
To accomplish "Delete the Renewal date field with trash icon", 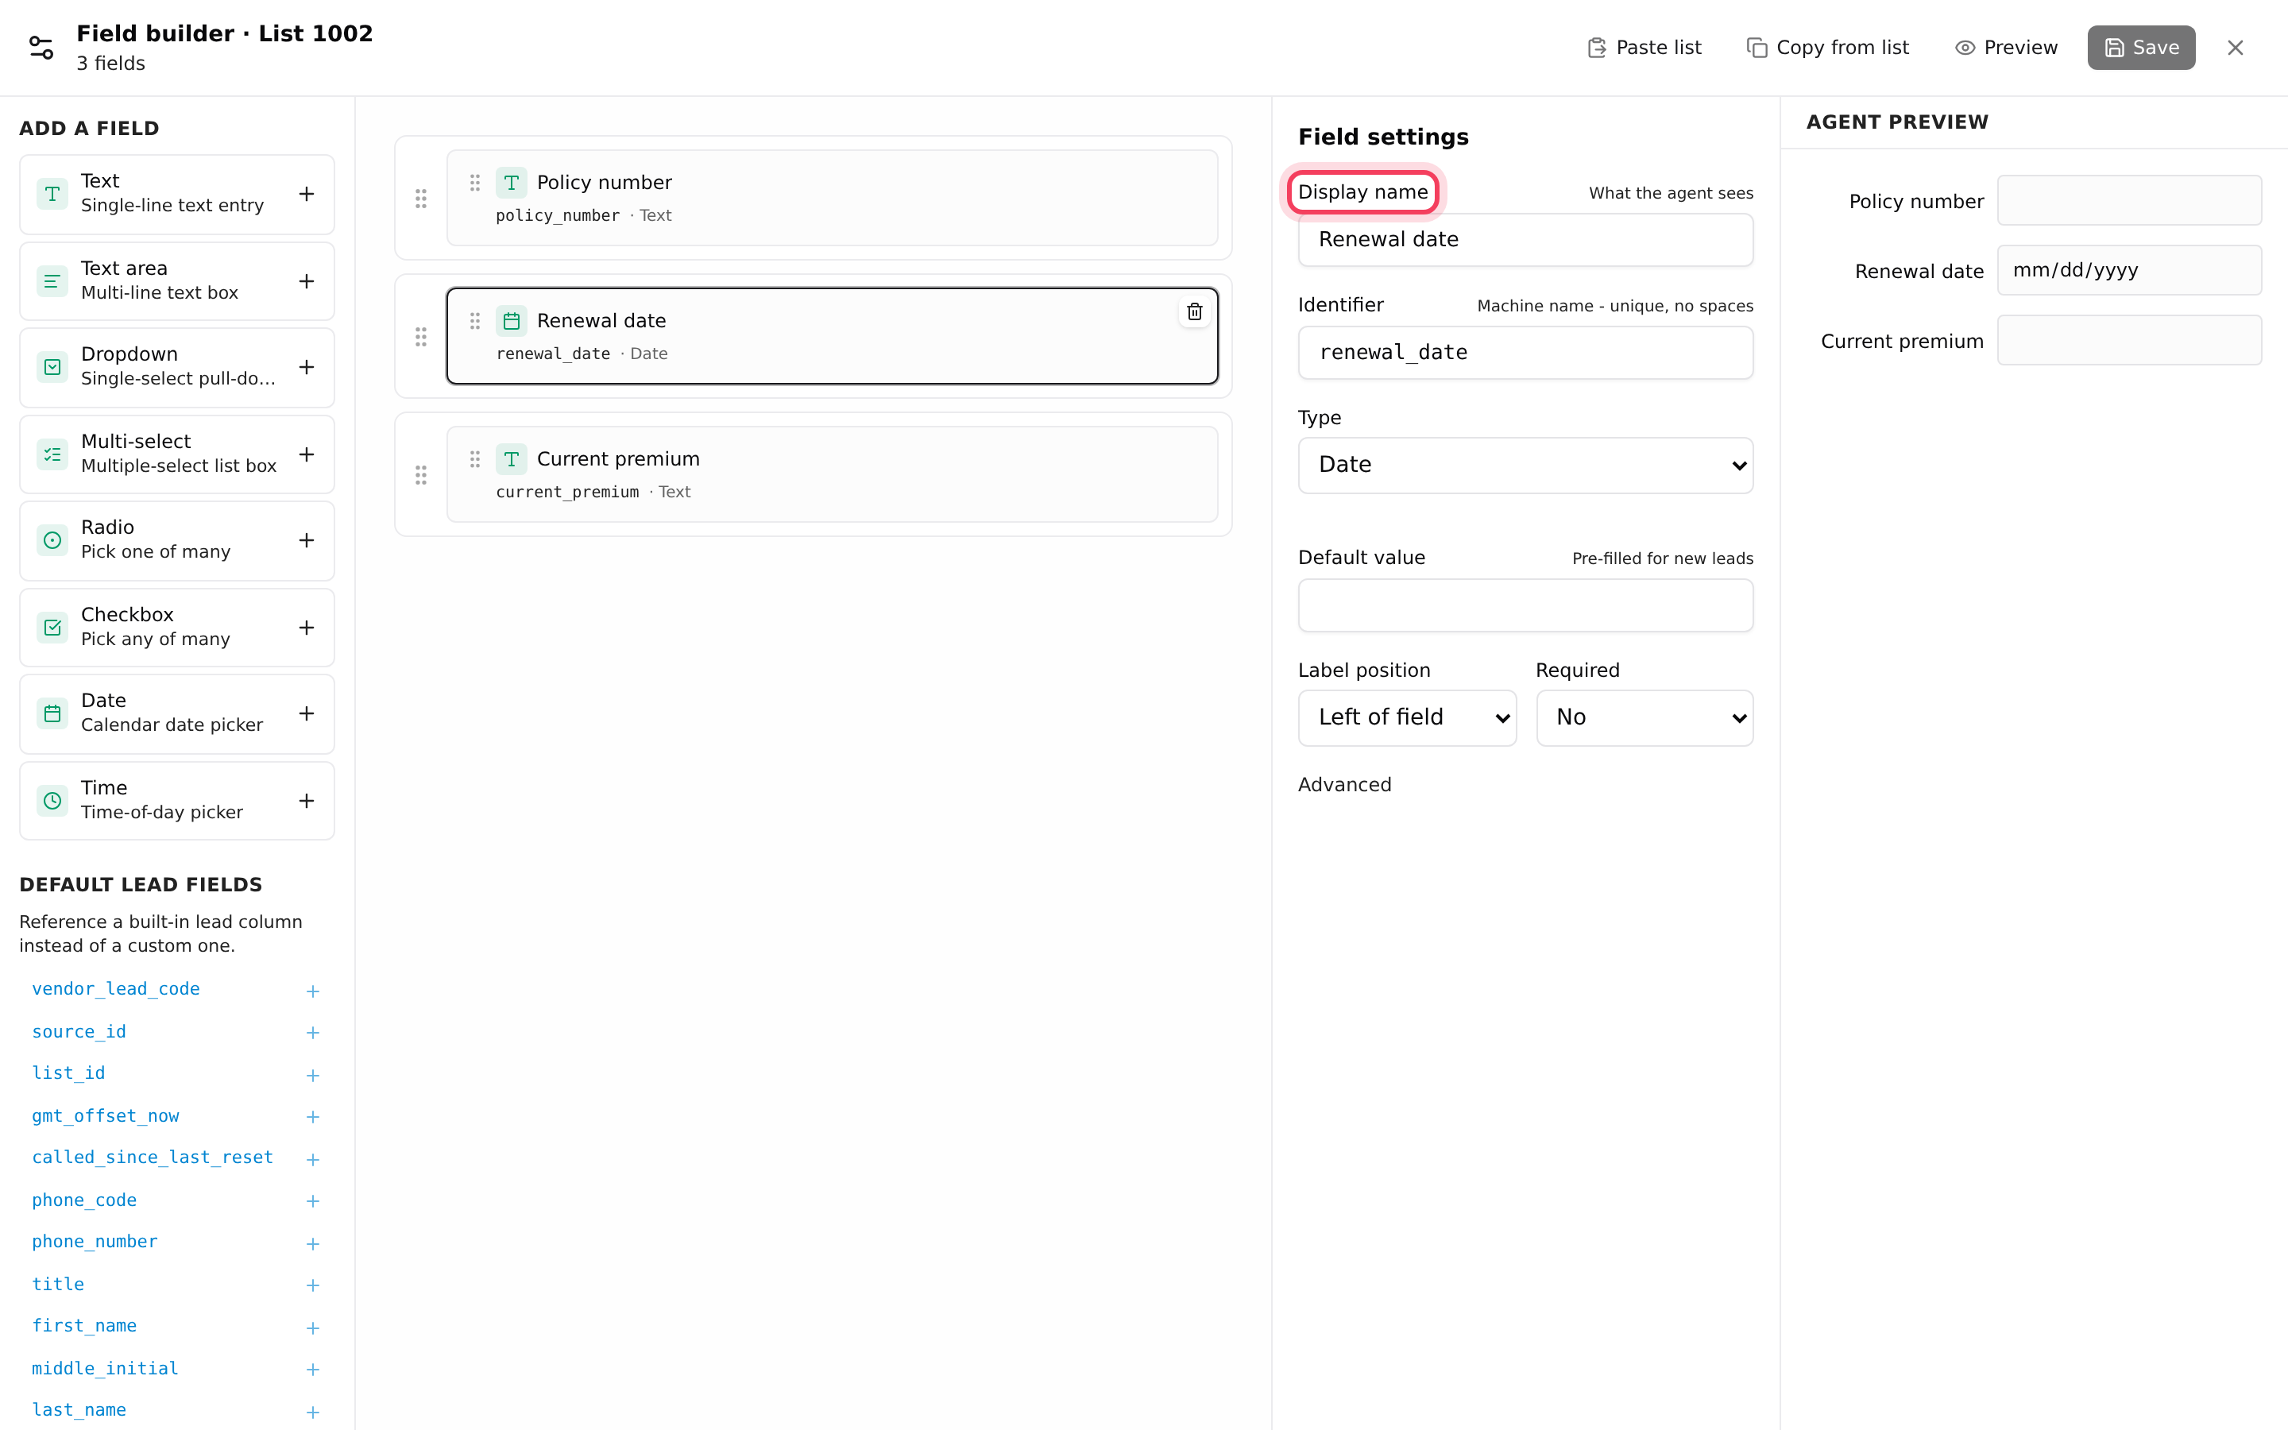I will pyautogui.click(x=1194, y=311).
